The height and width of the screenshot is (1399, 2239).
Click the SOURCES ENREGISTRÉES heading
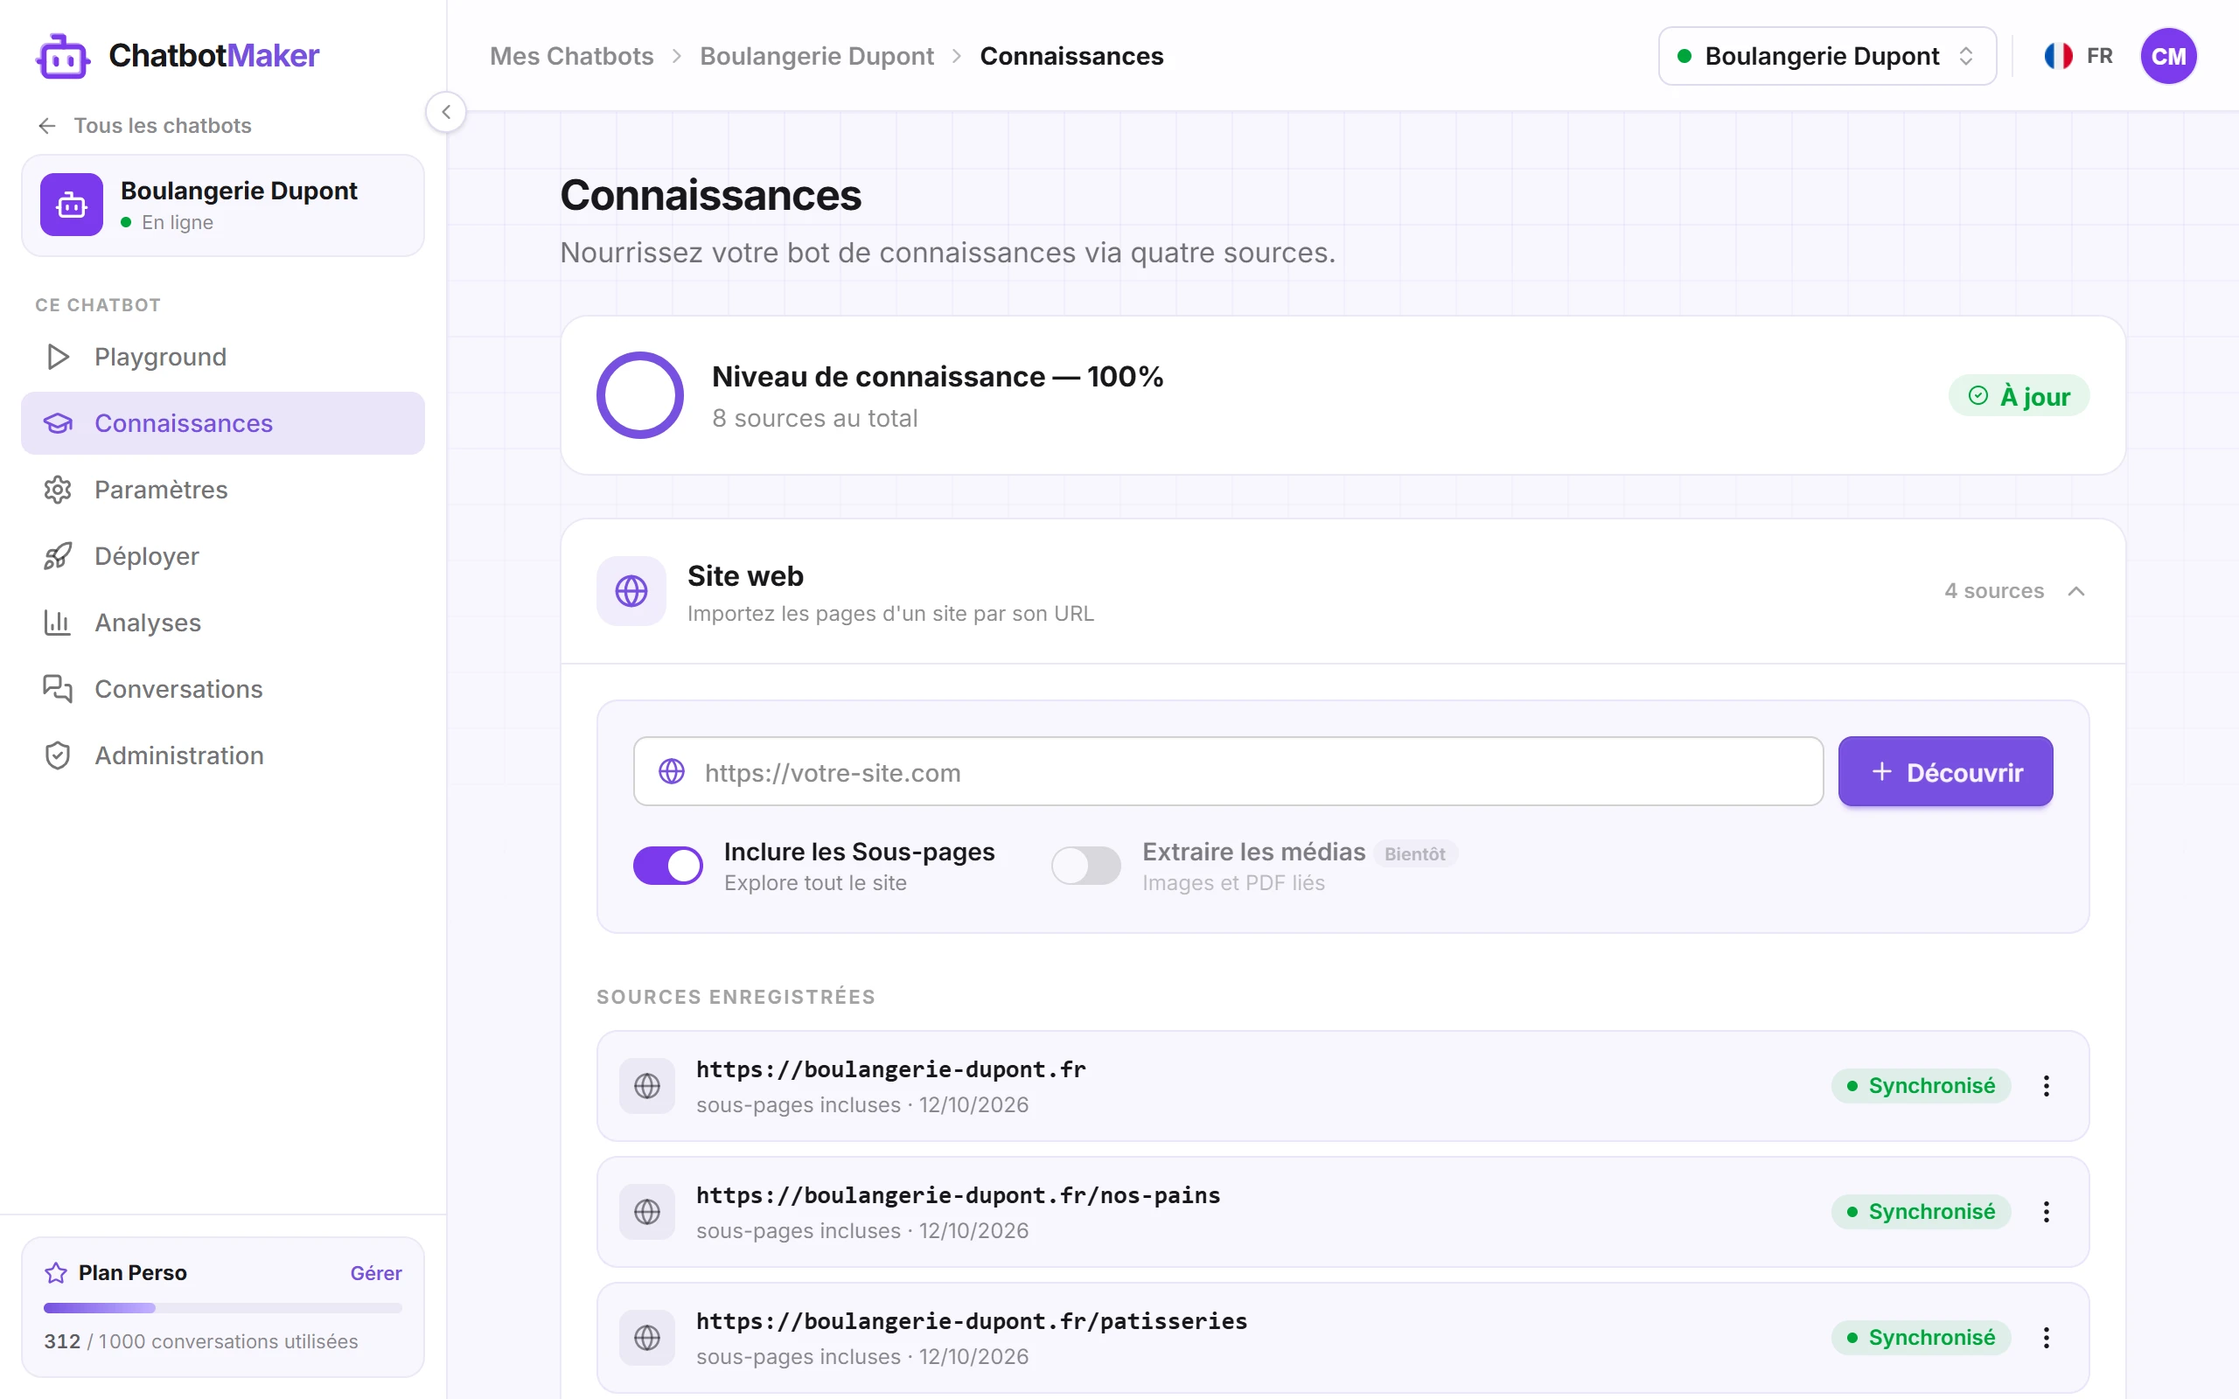[736, 998]
